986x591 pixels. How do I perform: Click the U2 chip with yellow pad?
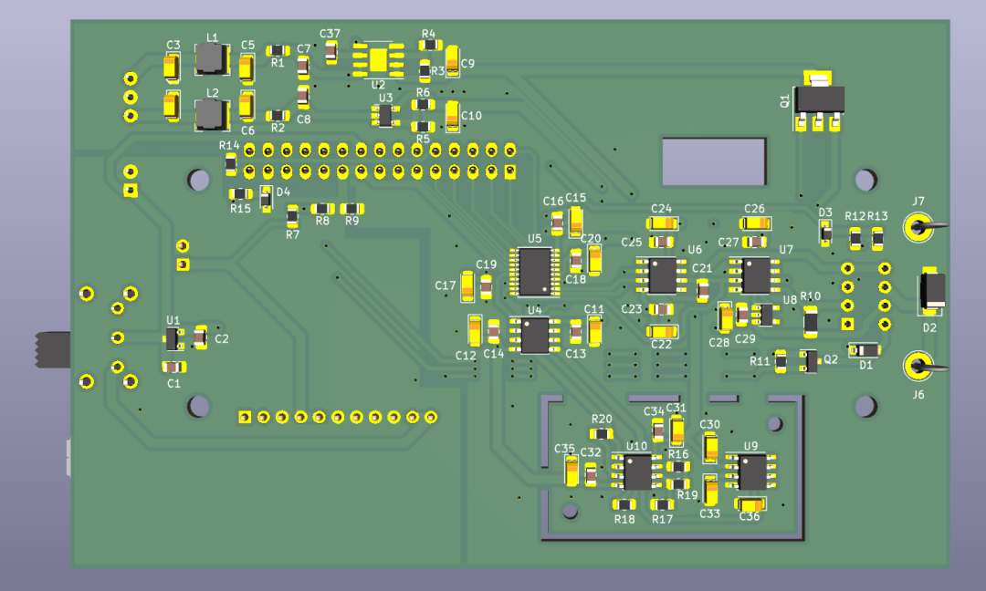pos(378,59)
